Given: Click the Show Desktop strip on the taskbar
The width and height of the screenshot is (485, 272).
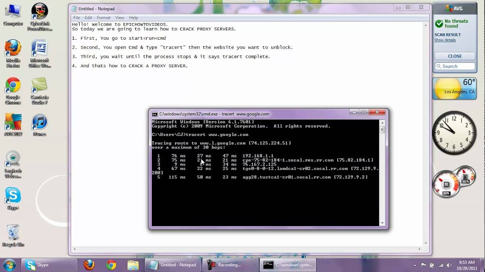Looking at the screenshot, I should click(x=482, y=265).
